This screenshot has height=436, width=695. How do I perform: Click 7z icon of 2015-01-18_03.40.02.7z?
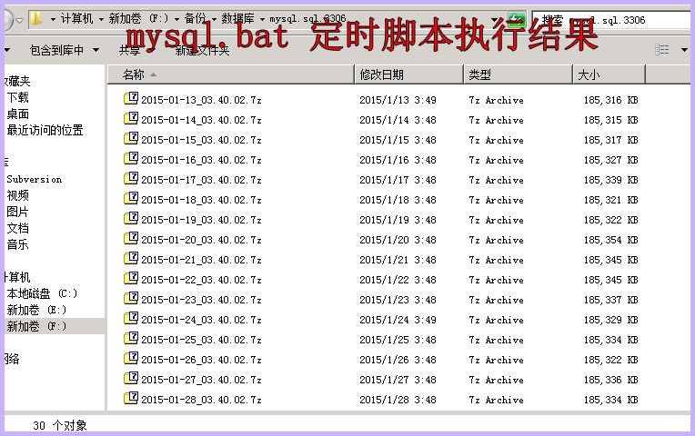pyautogui.click(x=131, y=198)
